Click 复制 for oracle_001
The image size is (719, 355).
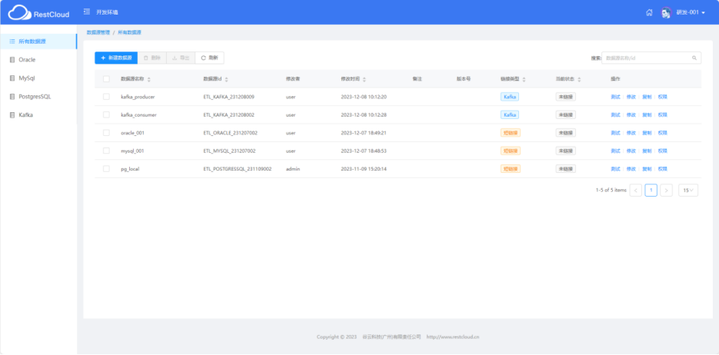[x=647, y=132]
